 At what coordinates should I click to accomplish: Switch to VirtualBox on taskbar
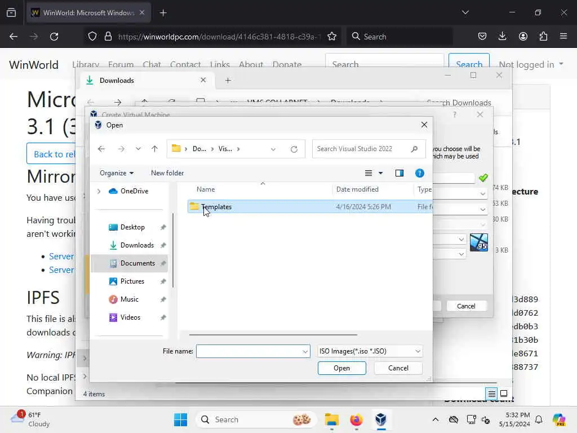coord(381,419)
